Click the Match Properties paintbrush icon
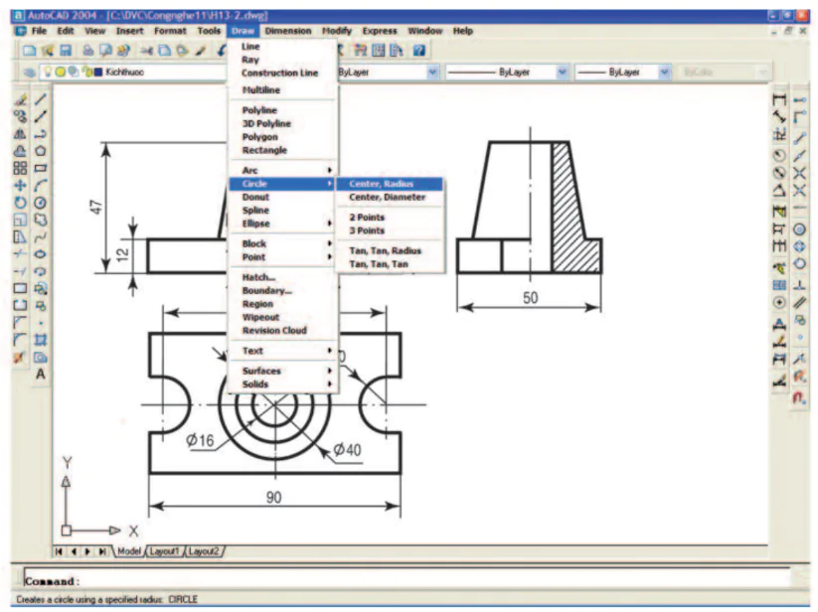Screen dimensions: 818x612 pos(201,51)
